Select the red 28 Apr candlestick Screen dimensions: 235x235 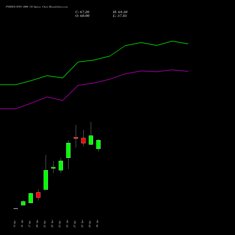83,141
